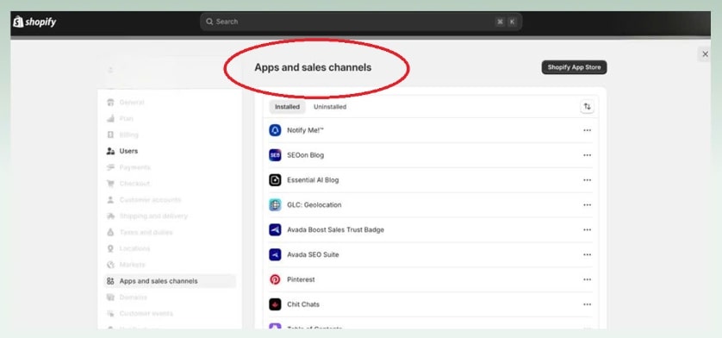The width and height of the screenshot is (722, 338).
Task: Click the Billing receipt icon in sidebar
Action: click(x=110, y=135)
